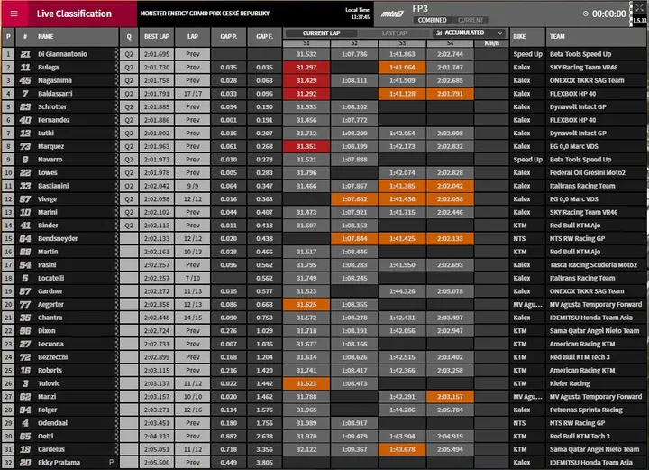Viewport: 649px width, 470px height.
Task: Click Binder's Q2 badge
Action: [129, 226]
